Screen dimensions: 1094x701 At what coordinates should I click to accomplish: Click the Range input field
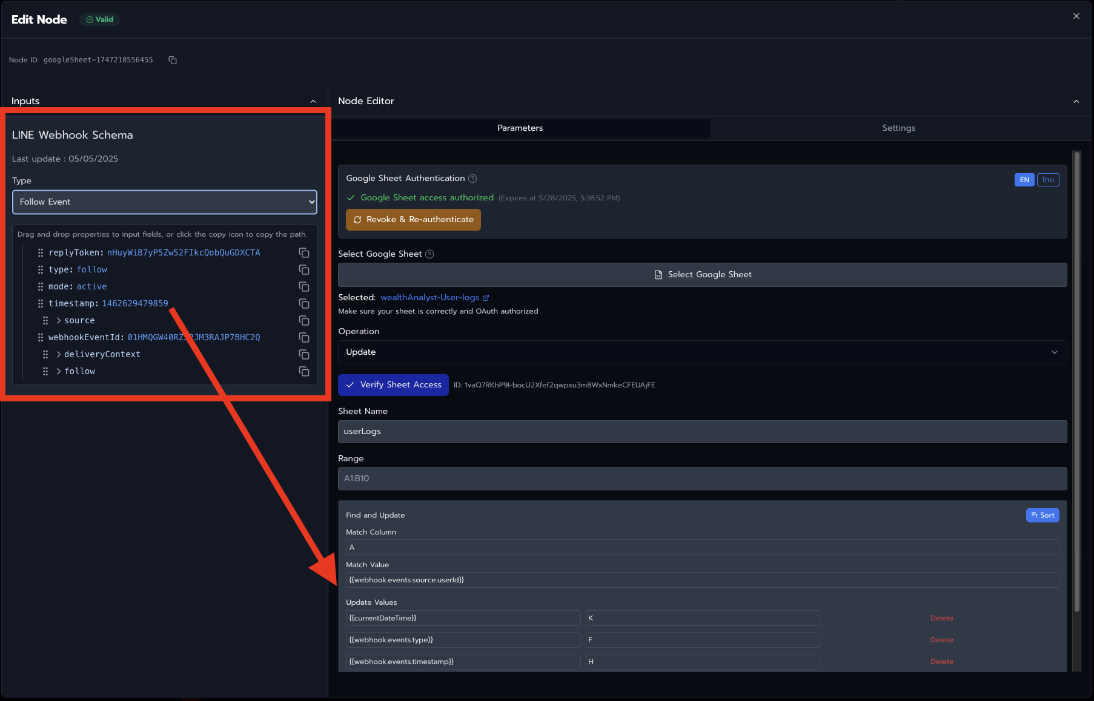(702, 479)
